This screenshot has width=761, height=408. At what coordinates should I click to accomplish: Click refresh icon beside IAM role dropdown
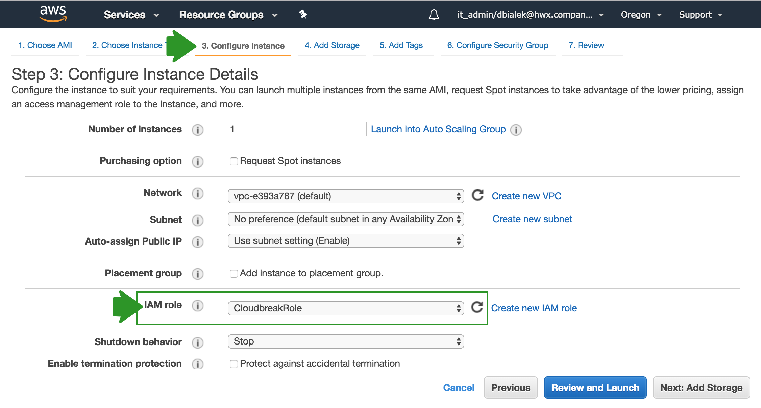pyautogui.click(x=477, y=307)
